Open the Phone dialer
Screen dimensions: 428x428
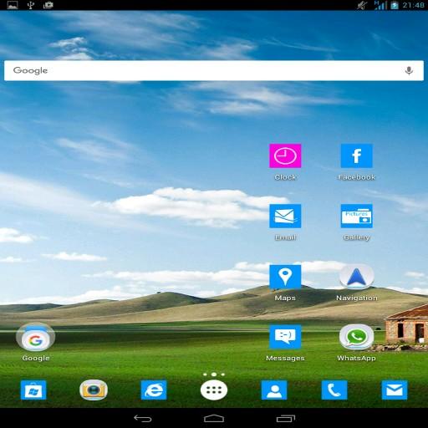(x=334, y=390)
